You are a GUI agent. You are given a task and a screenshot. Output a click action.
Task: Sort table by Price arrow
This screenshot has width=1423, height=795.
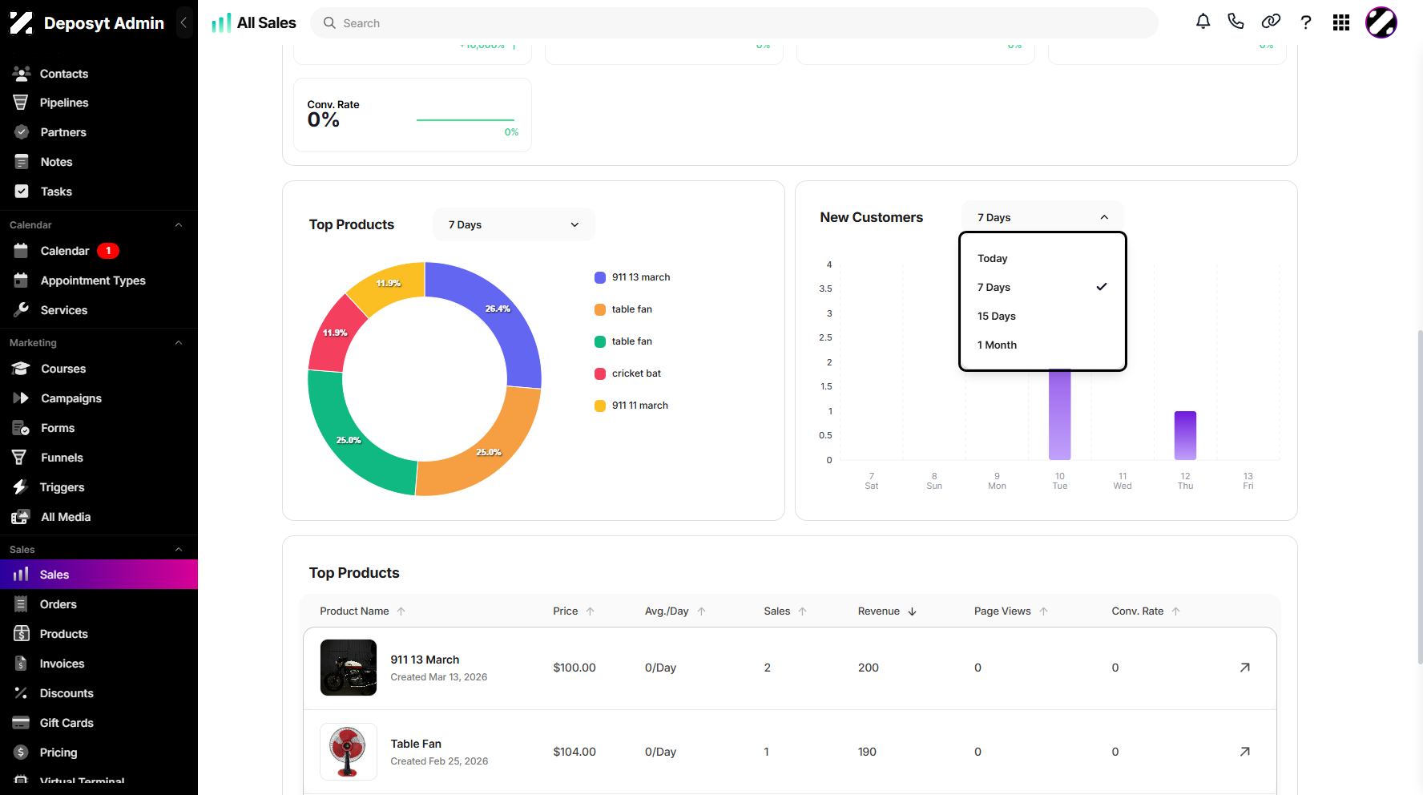tap(591, 611)
